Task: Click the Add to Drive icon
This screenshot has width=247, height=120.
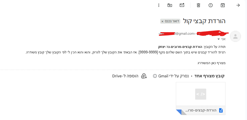Action: [144, 76]
